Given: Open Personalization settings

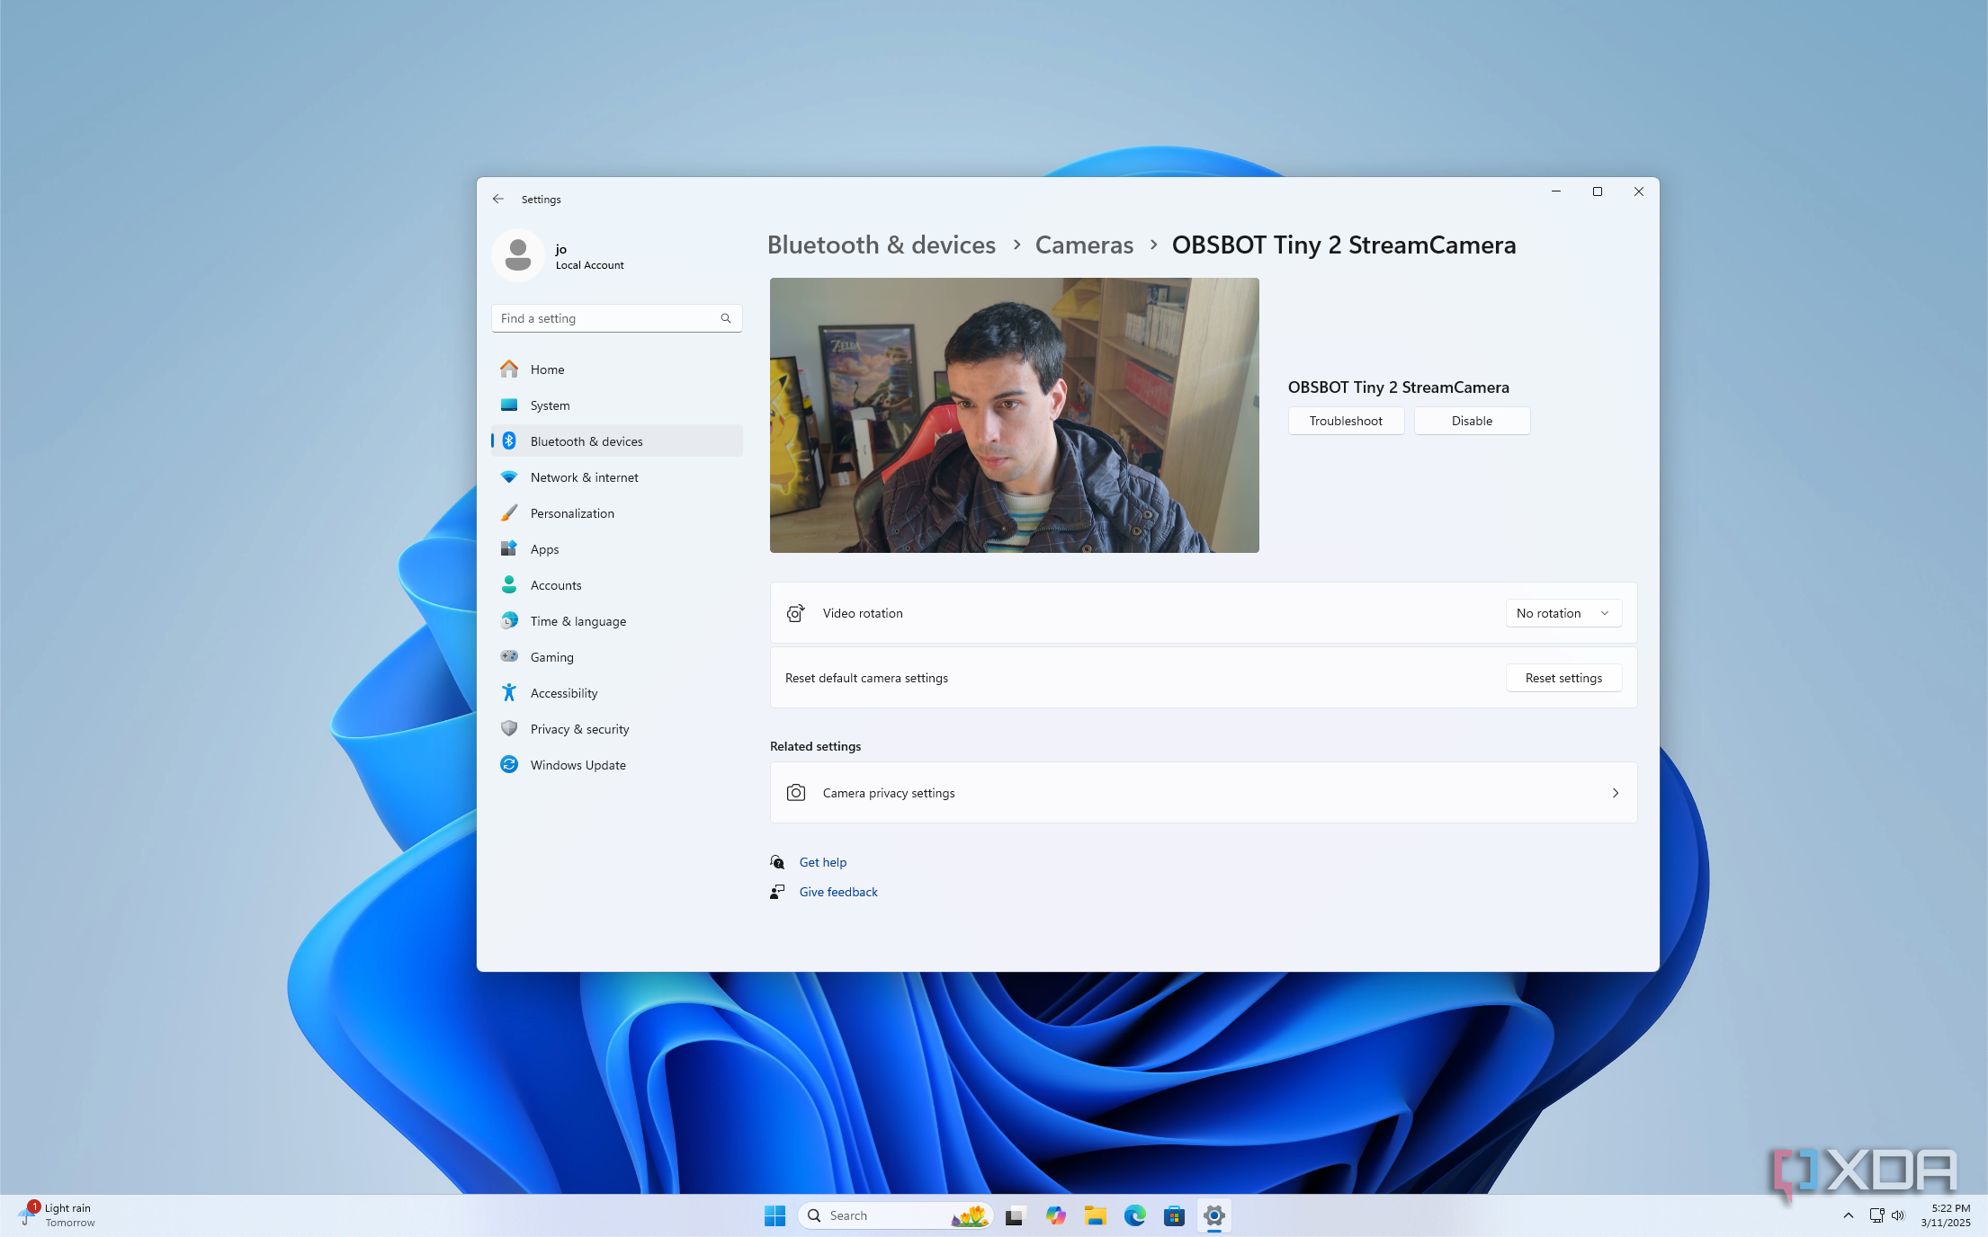Looking at the screenshot, I should pyautogui.click(x=617, y=513).
